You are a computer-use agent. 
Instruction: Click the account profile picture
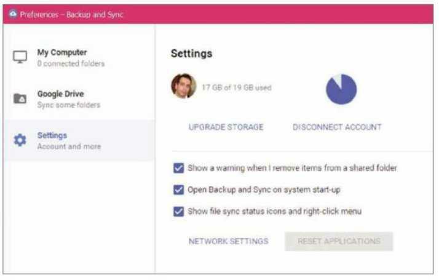[184, 86]
